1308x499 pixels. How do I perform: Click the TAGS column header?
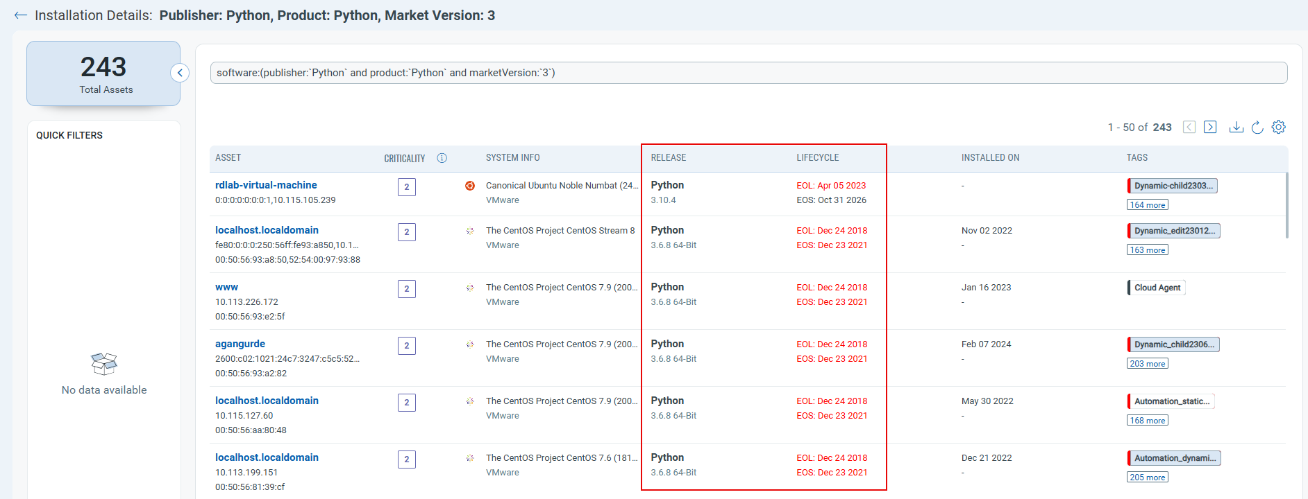(x=1137, y=158)
